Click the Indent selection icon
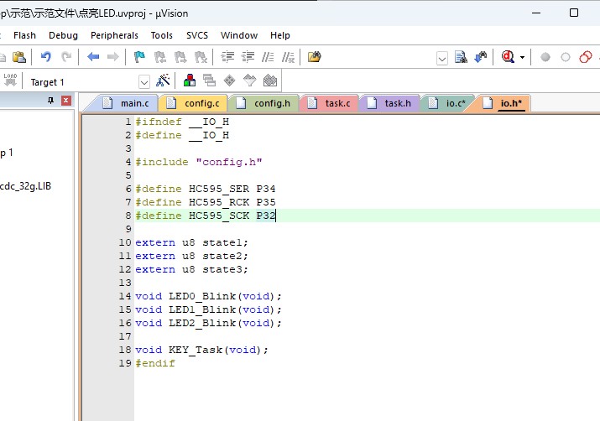This screenshot has width=600, height=421. pos(227,57)
